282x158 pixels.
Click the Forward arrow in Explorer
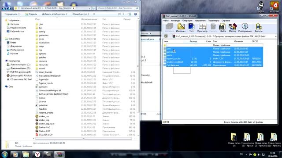point(9,8)
